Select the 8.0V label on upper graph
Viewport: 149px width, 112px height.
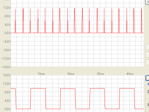coord(8,16)
